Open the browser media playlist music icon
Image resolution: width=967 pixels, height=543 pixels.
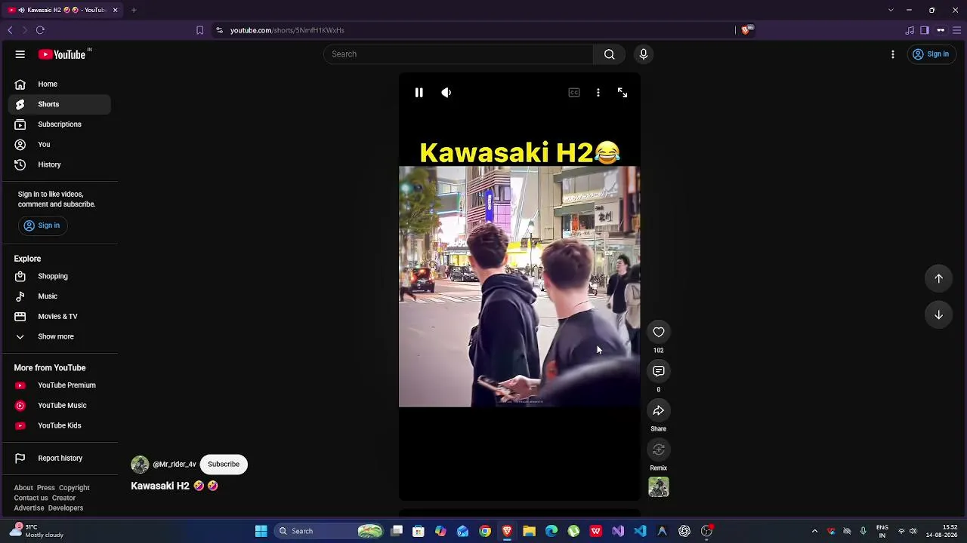coord(910,30)
